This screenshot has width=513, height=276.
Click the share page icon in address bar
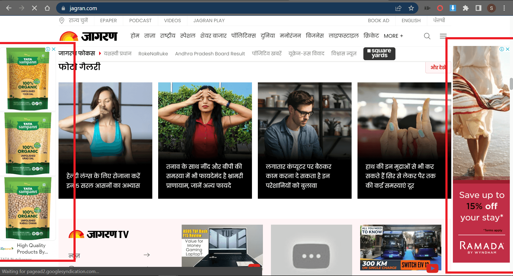(x=398, y=8)
